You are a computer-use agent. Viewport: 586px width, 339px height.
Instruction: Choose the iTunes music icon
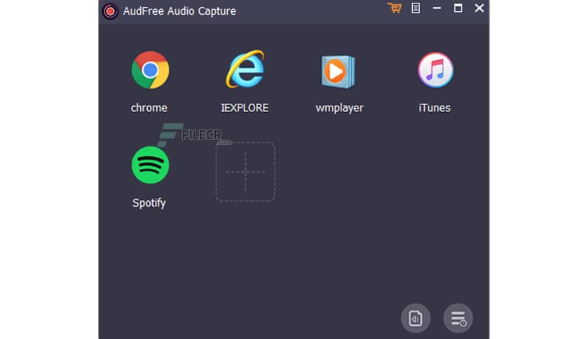[x=435, y=70]
